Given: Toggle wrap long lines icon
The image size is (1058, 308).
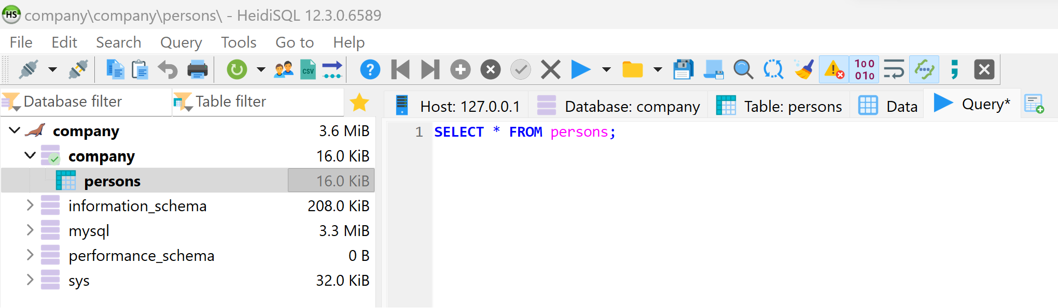Looking at the screenshot, I should (894, 69).
